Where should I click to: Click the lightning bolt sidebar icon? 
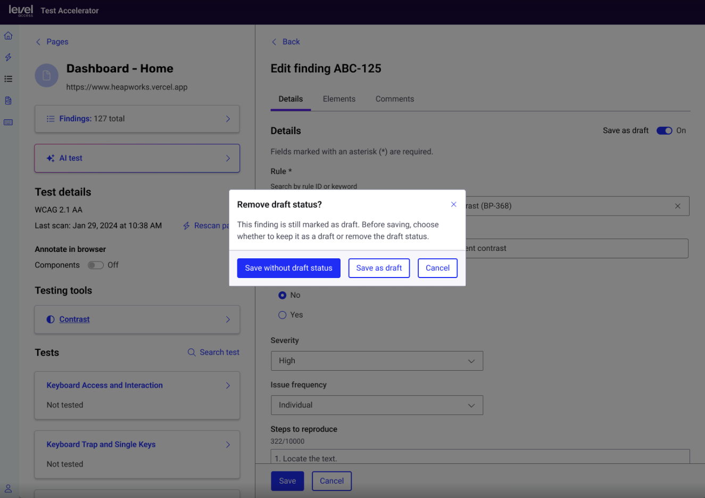pos(8,57)
